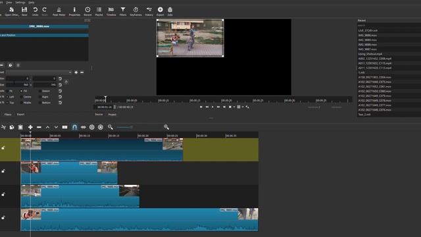The image size is (421, 237).
Task: Open the Properties panel from toolbar
Action: click(x=74, y=11)
